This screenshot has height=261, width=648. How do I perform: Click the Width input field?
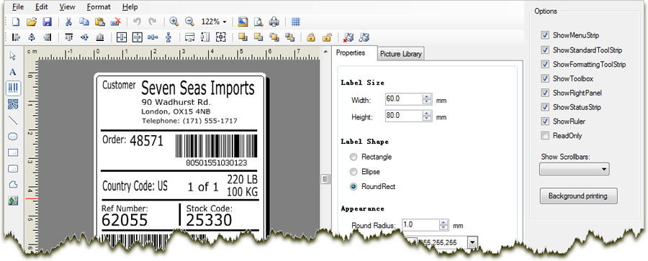pos(404,99)
